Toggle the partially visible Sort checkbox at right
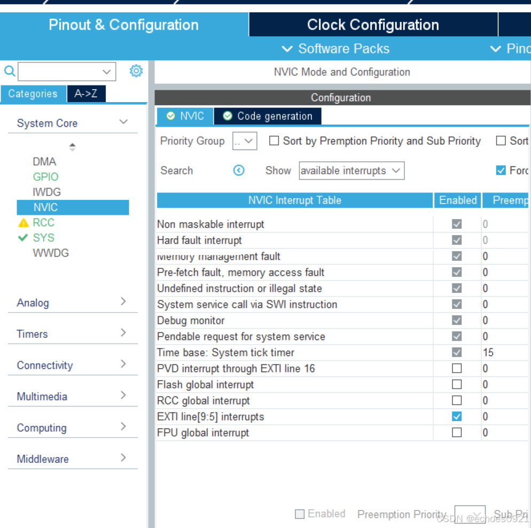This screenshot has width=531, height=528. tap(501, 141)
